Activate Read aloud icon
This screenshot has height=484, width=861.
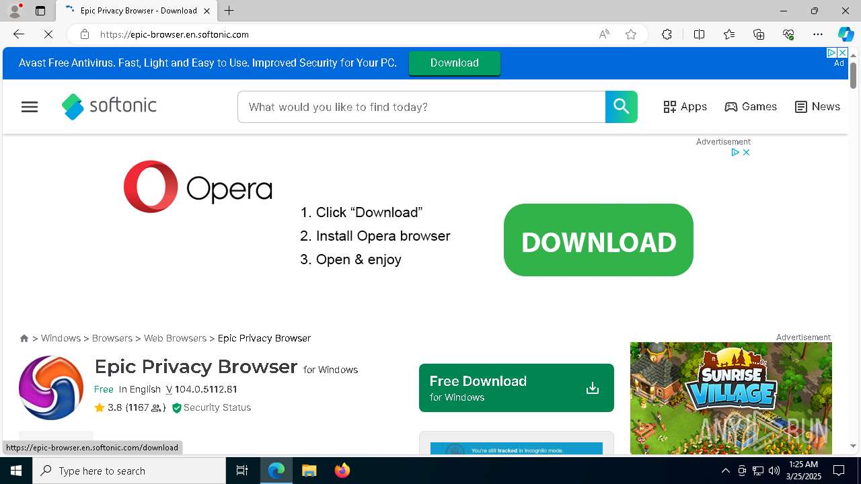point(604,34)
